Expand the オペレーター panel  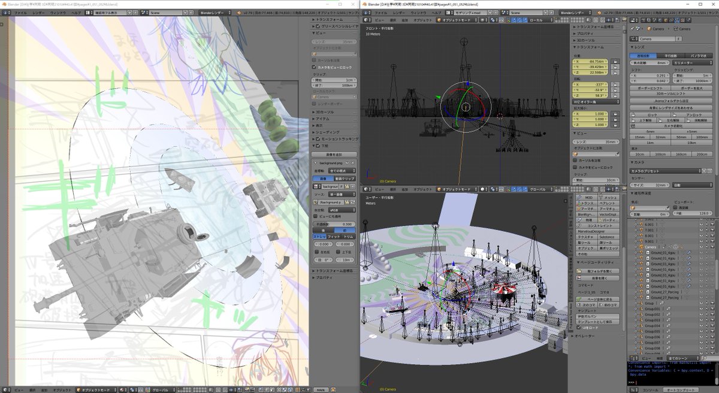tap(585, 336)
